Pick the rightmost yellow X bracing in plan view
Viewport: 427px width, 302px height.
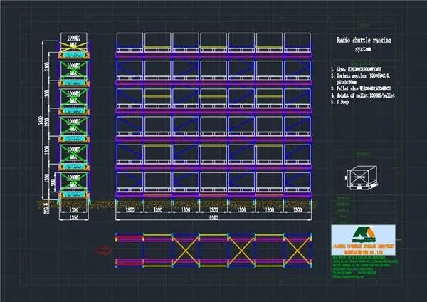(x=297, y=251)
